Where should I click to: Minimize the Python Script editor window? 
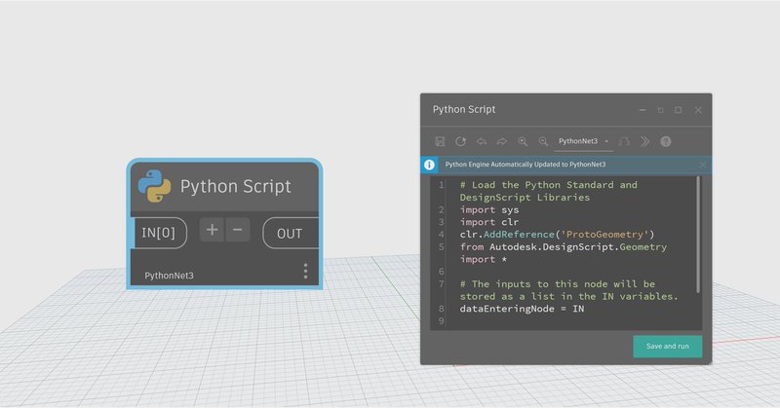click(643, 110)
